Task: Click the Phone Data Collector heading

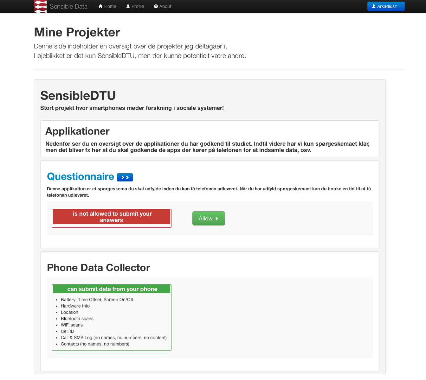Action: coord(98,268)
